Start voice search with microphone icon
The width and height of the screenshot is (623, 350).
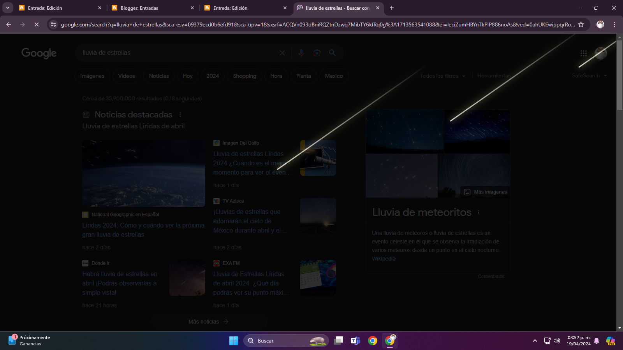[x=301, y=53]
